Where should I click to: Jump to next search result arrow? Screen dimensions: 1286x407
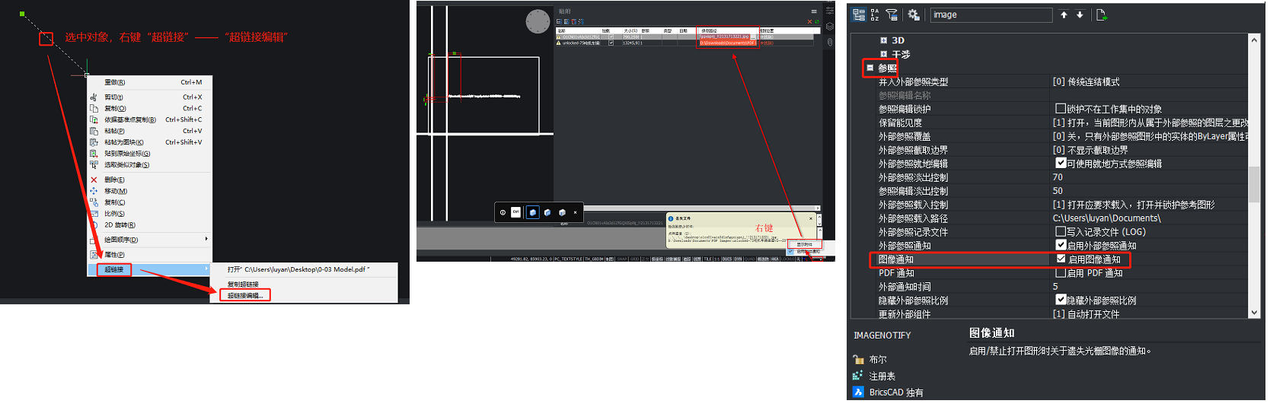click(1080, 14)
